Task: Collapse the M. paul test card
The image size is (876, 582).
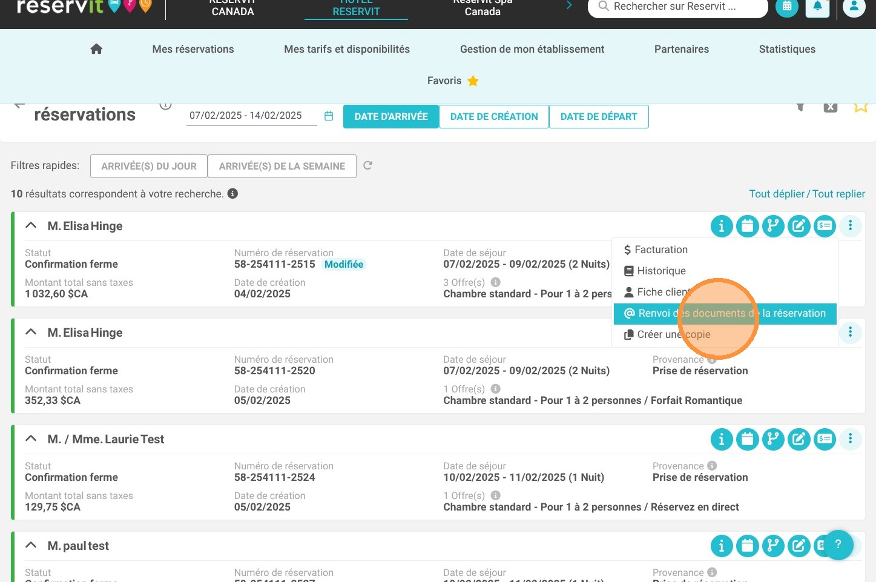Action: coord(31,545)
